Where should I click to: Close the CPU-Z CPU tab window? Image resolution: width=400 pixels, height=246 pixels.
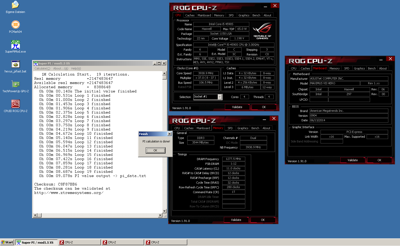(x=275, y=6)
